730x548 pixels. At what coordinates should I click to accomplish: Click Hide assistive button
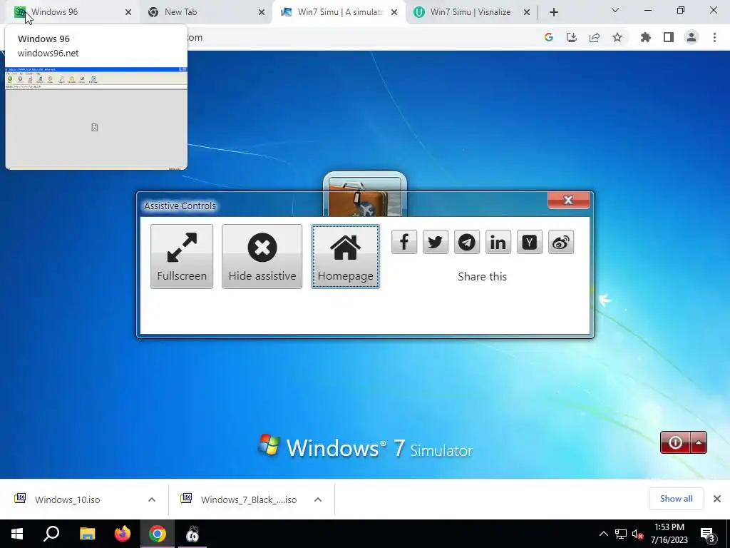tap(262, 256)
